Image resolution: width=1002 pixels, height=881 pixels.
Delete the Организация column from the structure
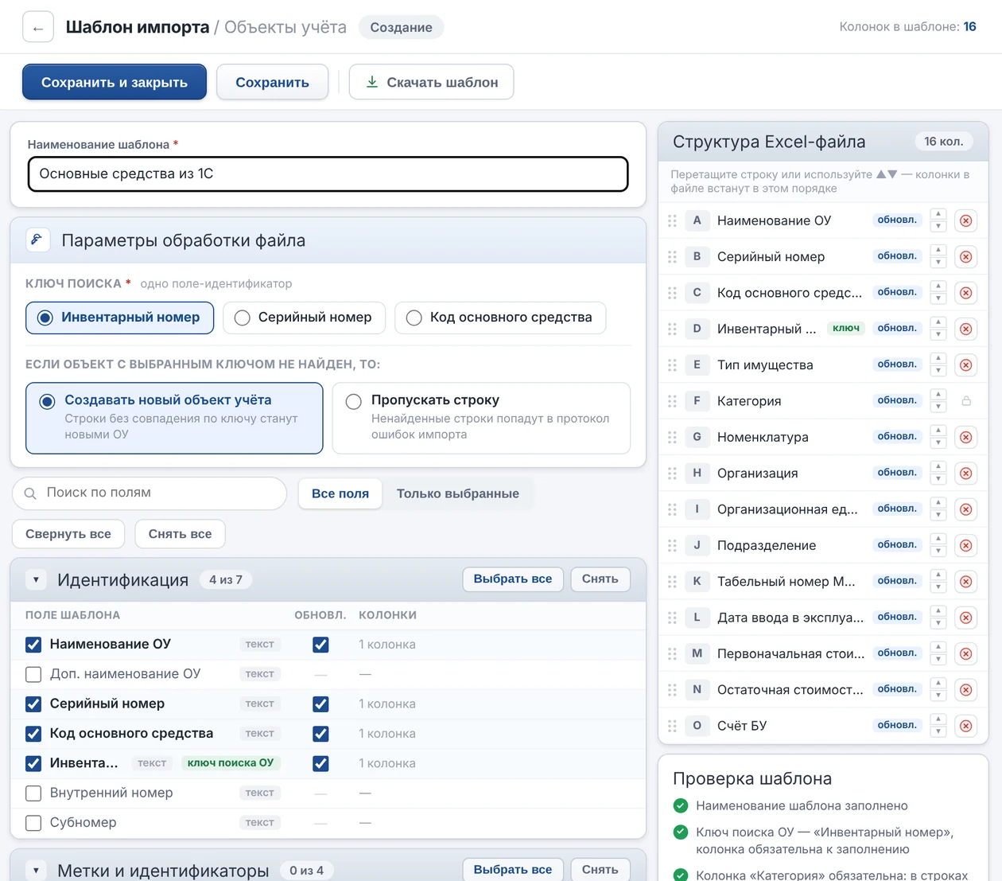pos(966,473)
